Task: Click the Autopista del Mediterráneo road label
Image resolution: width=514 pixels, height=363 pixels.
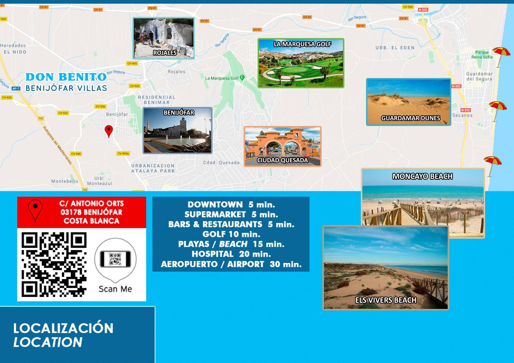Action: [x=58, y=145]
